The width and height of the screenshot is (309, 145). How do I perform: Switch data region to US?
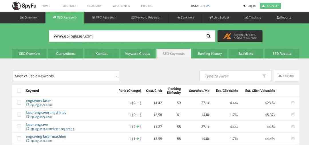pos(201,6)
